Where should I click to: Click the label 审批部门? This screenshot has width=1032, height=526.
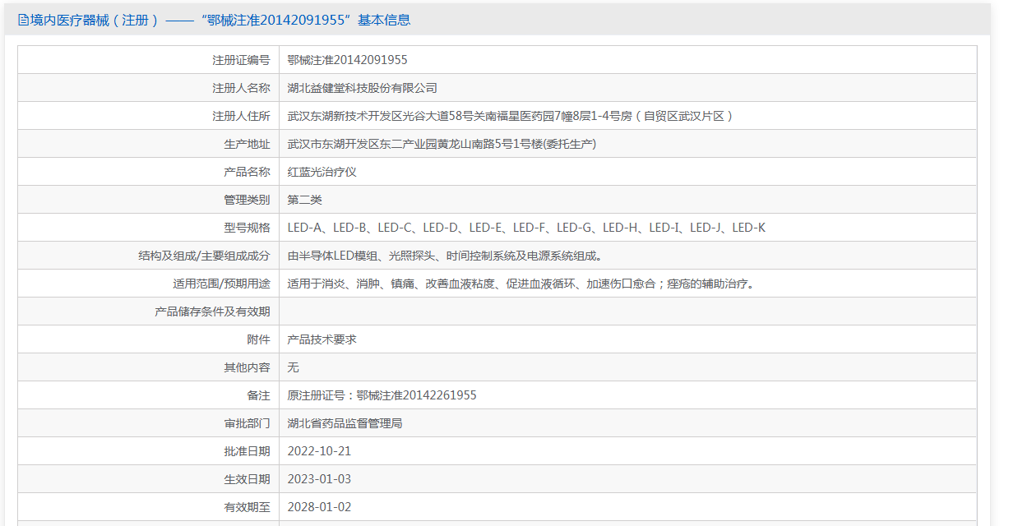click(x=247, y=423)
